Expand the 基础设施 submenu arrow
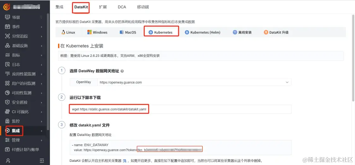This screenshot has width=355, height=165. tap(42, 46)
